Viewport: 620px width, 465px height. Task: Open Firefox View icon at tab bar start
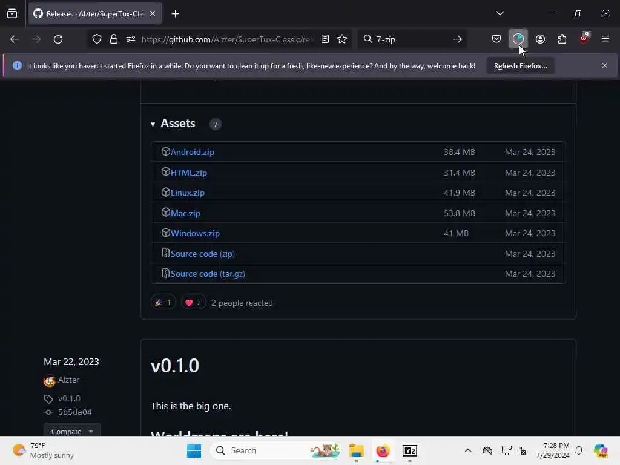coord(12,13)
